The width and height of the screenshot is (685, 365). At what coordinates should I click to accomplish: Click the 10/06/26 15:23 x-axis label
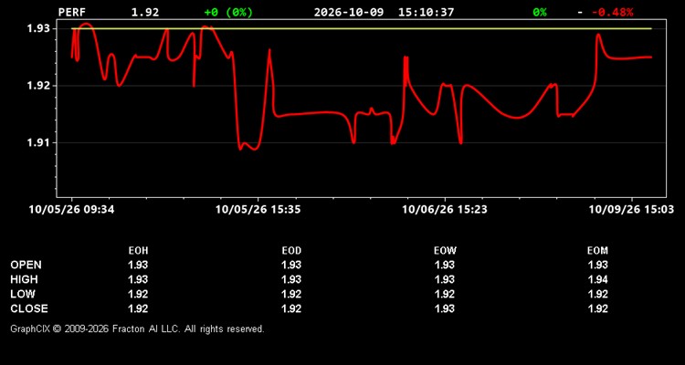445,209
